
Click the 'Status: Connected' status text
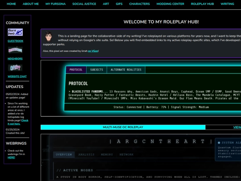pyautogui.click(x=128, y=107)
